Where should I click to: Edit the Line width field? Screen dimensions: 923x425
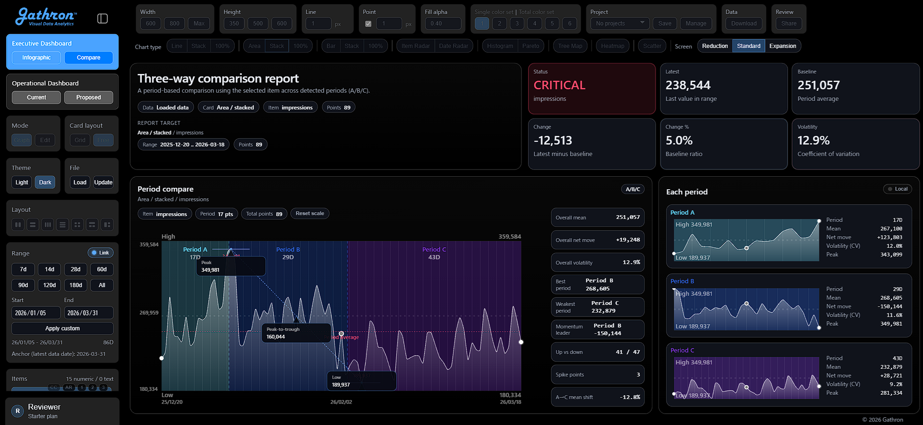click(x=318, y=24)
